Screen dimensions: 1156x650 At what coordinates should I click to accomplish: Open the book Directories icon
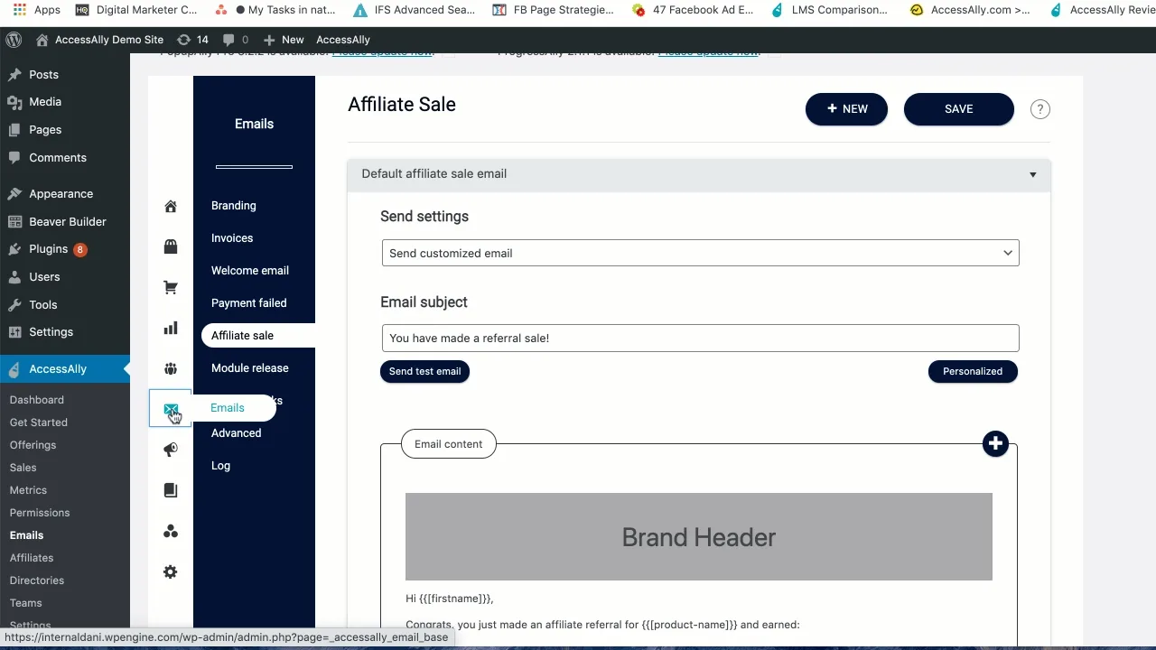click(171, 489)
